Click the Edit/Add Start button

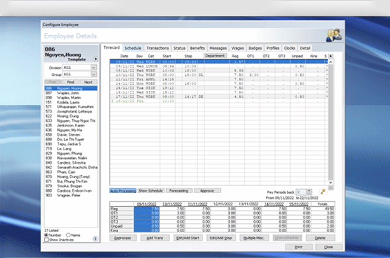pos(188,238)
